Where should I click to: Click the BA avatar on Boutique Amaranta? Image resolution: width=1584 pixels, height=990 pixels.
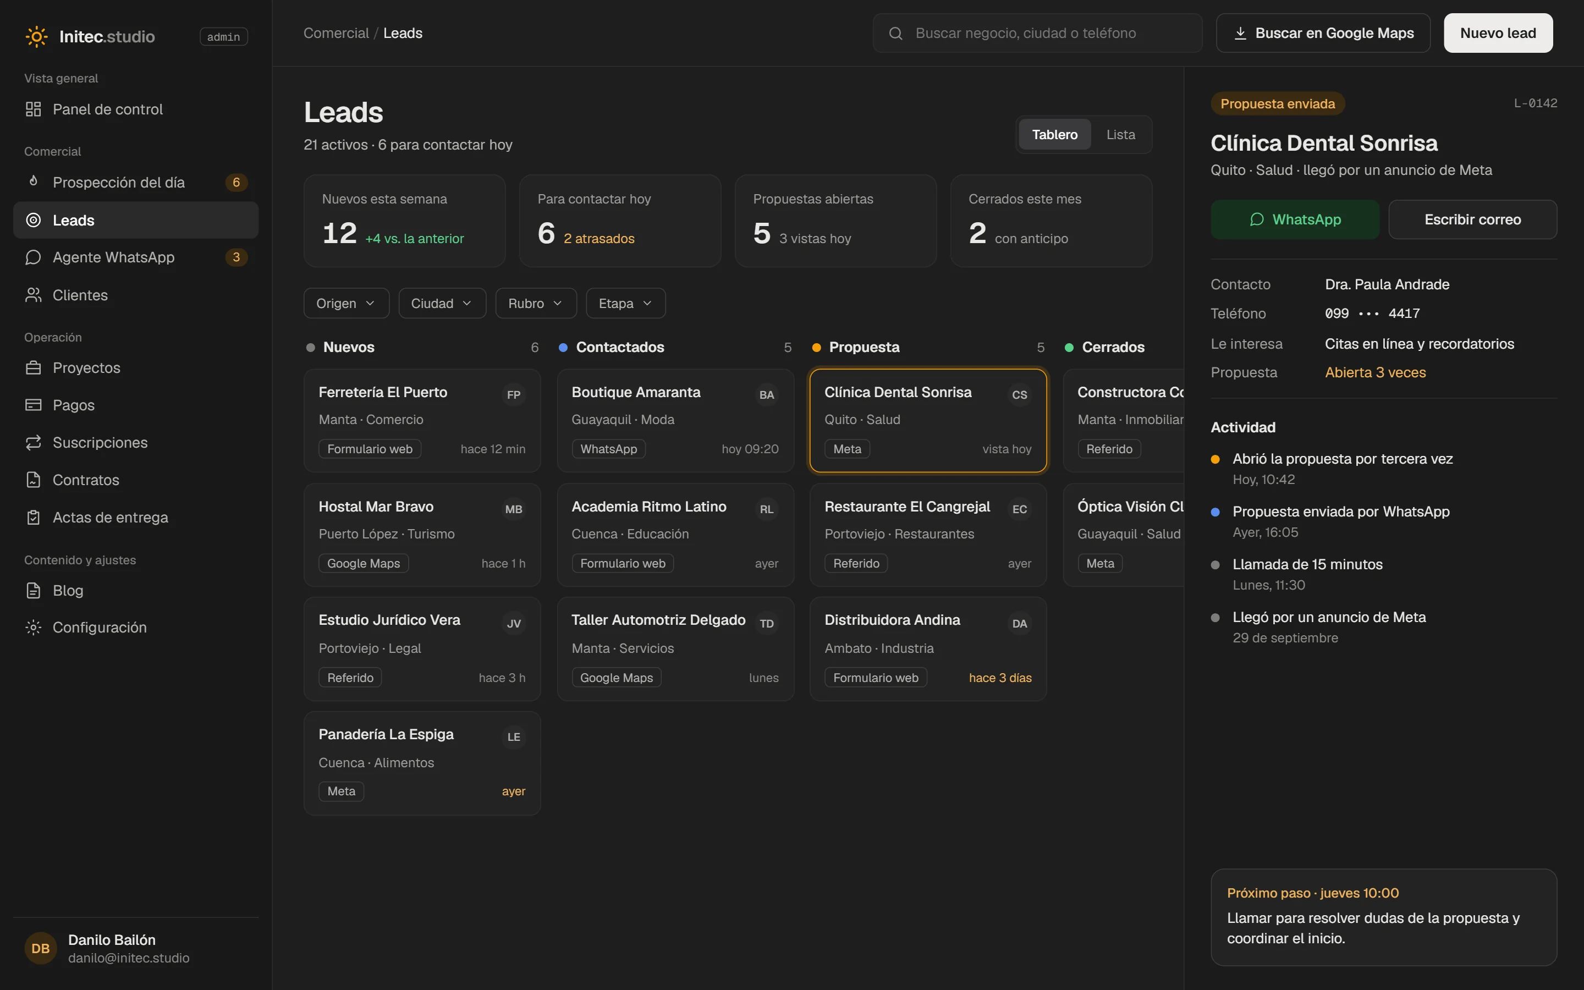tap(767, 395)
